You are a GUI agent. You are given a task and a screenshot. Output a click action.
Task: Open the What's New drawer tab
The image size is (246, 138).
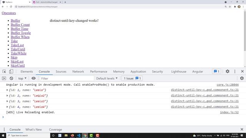(x=33, y=130)
